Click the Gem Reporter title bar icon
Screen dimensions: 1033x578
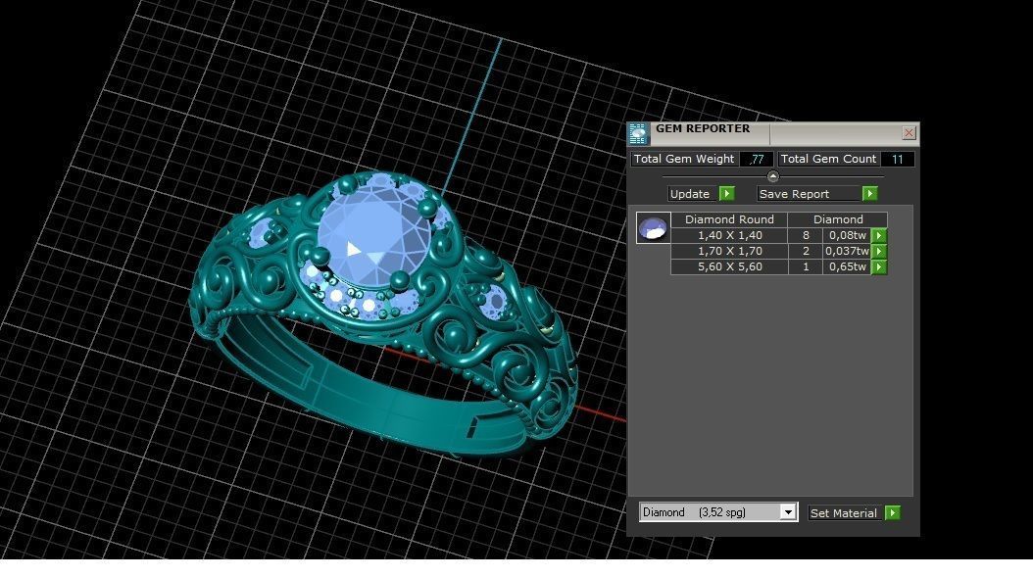point(638,133)
